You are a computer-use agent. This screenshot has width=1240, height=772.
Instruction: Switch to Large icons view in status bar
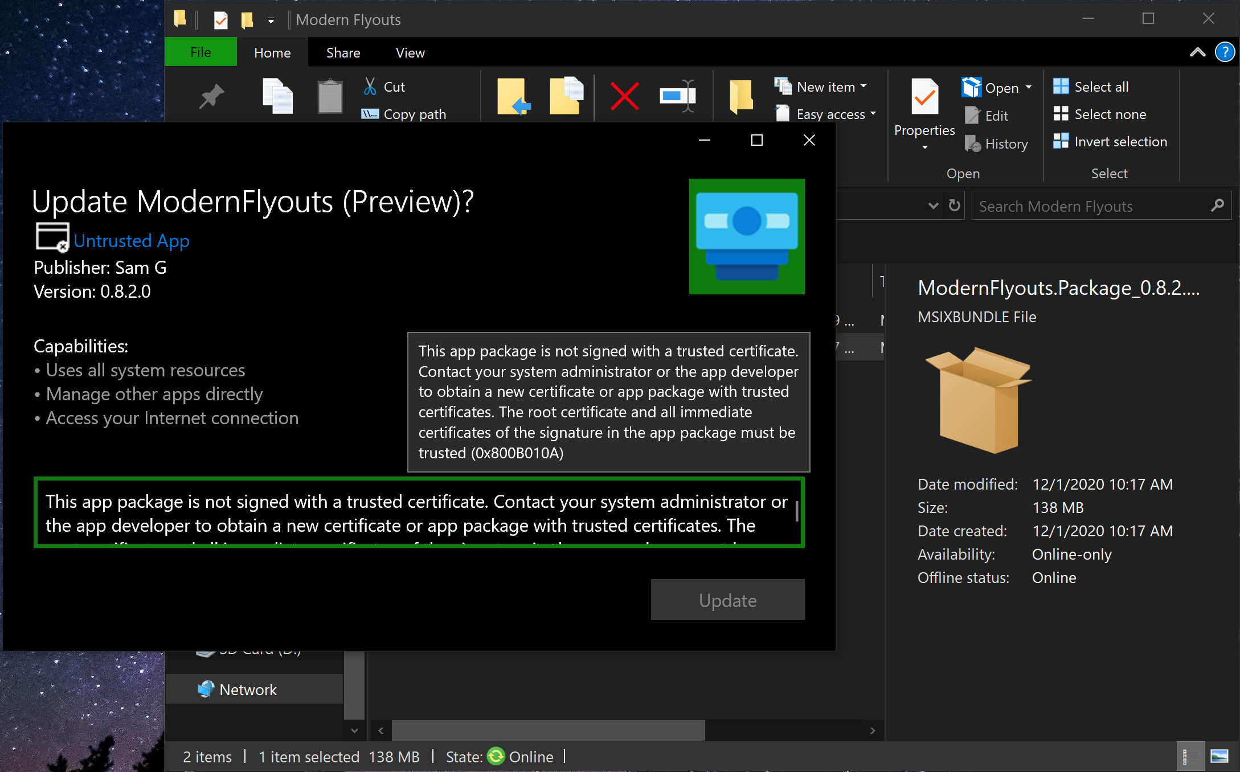[x=1219, y=756]
